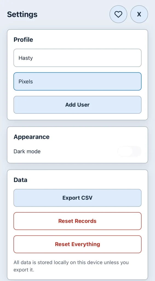This screenshot has width=155, height=281.
Task: Click the Settings page title
Action: 22,14
